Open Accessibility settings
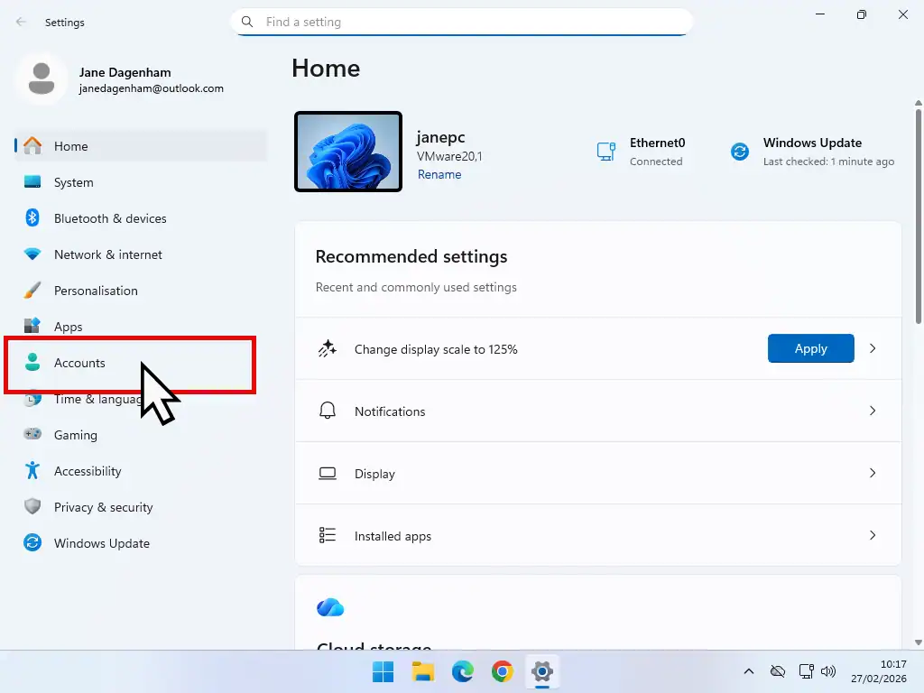This screenshot has width=924, height=693. coord(88,471)
